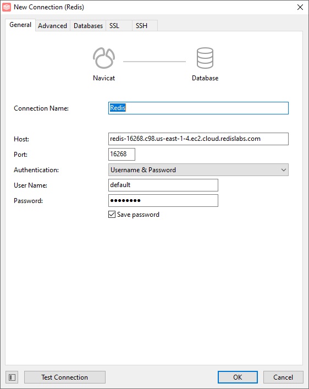
Task: Toggle the side panel icon button
Action: coord(12,377)
